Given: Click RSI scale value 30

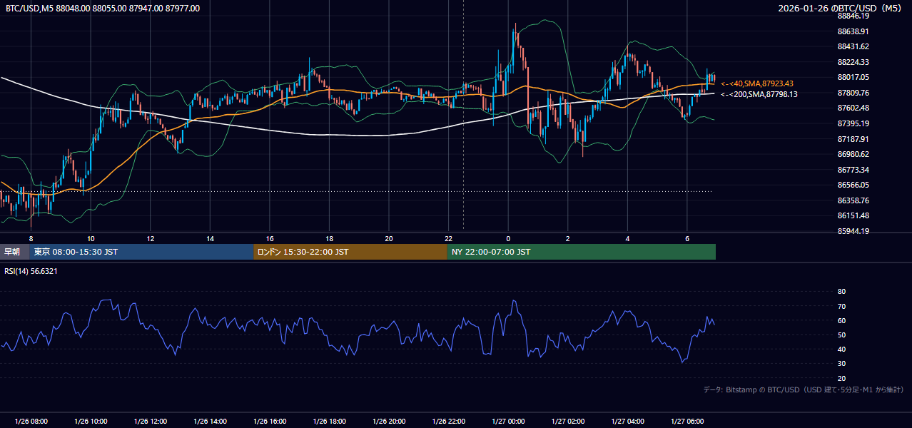Looking at the screenshot, I should [x=841, y=364].
